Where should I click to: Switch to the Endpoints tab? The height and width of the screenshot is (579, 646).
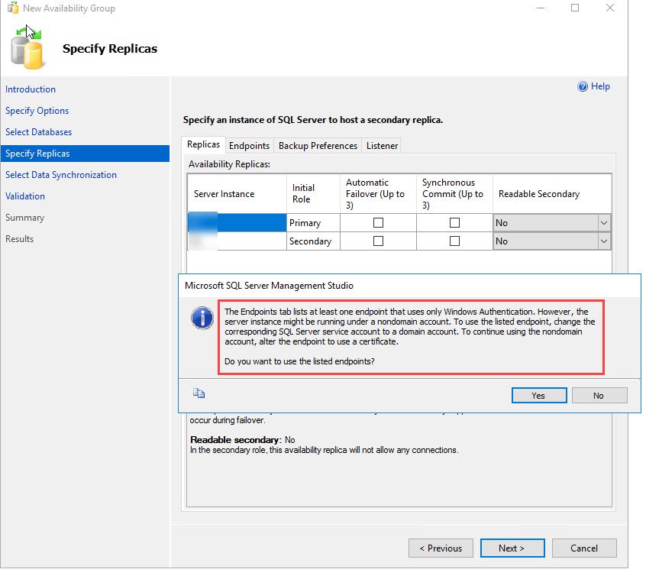click(249, 145)
